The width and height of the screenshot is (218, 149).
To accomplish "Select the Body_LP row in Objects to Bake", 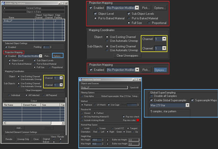I will 34,21.
